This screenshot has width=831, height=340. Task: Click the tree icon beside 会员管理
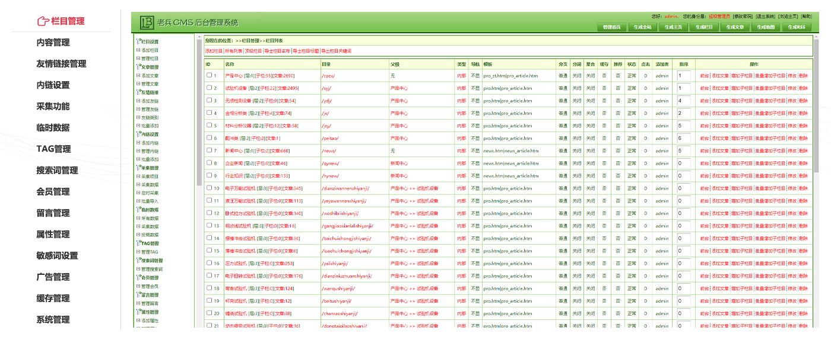pos(138,277)
